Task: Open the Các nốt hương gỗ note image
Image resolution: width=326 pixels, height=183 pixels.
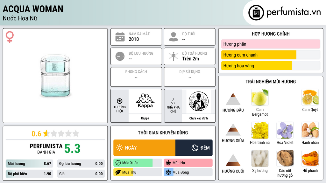Action: pyautogui.click(x=285, y=159)
